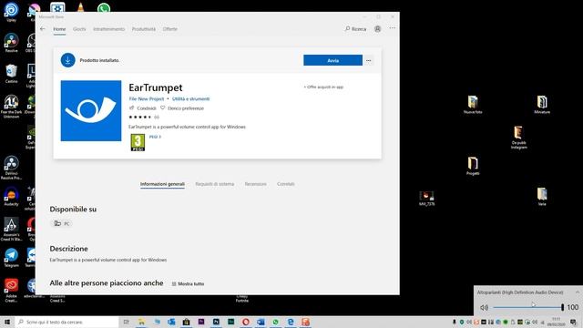This screenshot has height=328, width=583.
Task: Open the Intrattenimento tab
Action: point(109,29)
